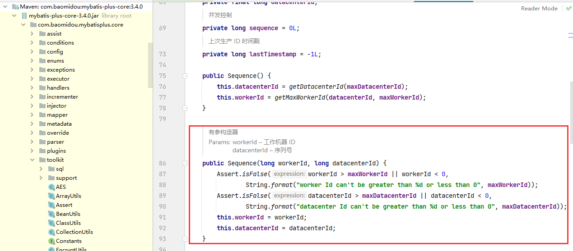Click the 上次生产 ID 时间戳 comment
The image size is (573, 251).
(x=234, y=41)
